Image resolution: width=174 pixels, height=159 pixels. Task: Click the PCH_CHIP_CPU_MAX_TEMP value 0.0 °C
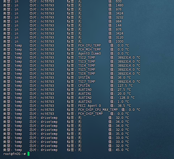(134, 110)
